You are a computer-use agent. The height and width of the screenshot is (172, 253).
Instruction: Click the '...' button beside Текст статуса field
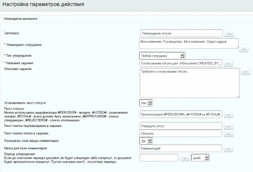[229, 114]
